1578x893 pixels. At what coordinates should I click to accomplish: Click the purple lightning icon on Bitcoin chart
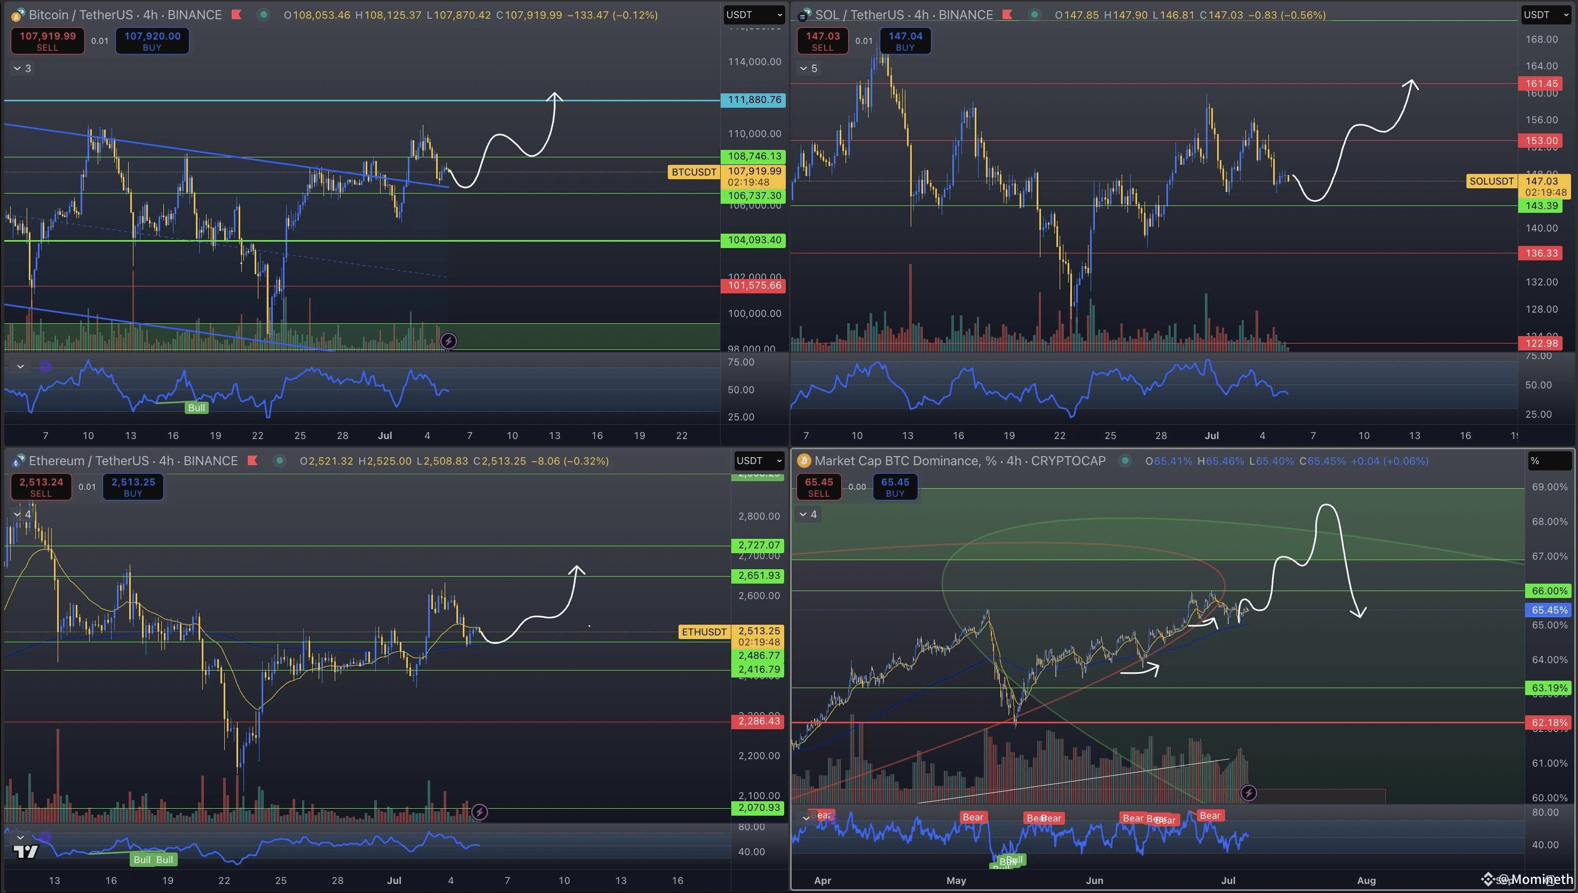coord(448,341)
